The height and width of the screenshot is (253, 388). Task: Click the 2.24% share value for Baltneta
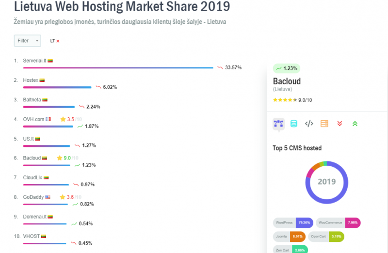pos(93,107)
